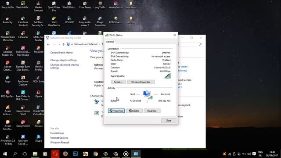Click the Properties button in Wi-Fi Status
The width and height of the screenshot is (281, 158).
pyautogui.click(x=116, y=111)
